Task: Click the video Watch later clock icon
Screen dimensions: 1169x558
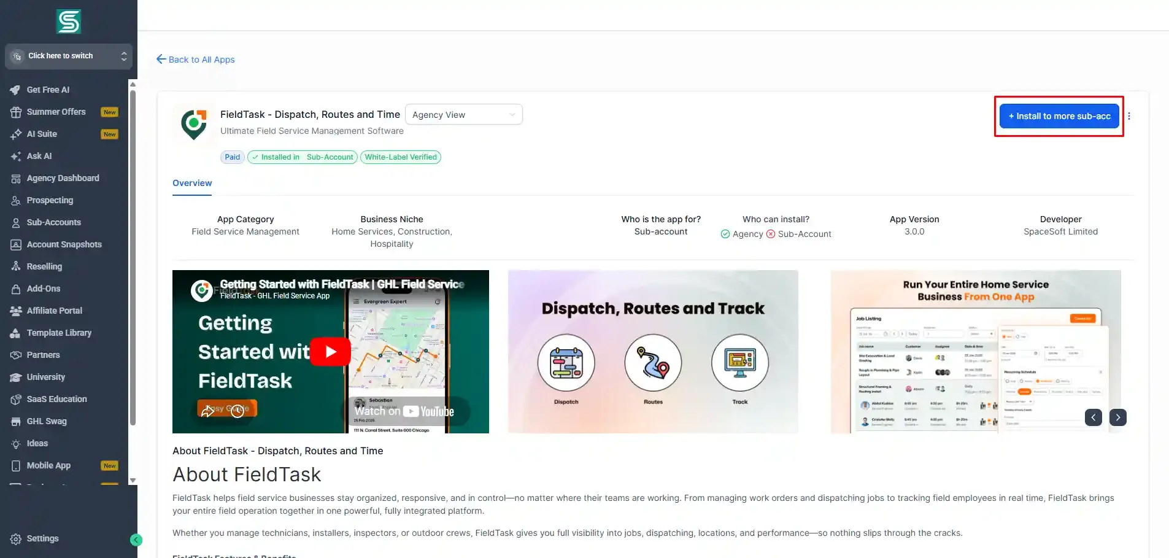Action: (x=237, y=411)
